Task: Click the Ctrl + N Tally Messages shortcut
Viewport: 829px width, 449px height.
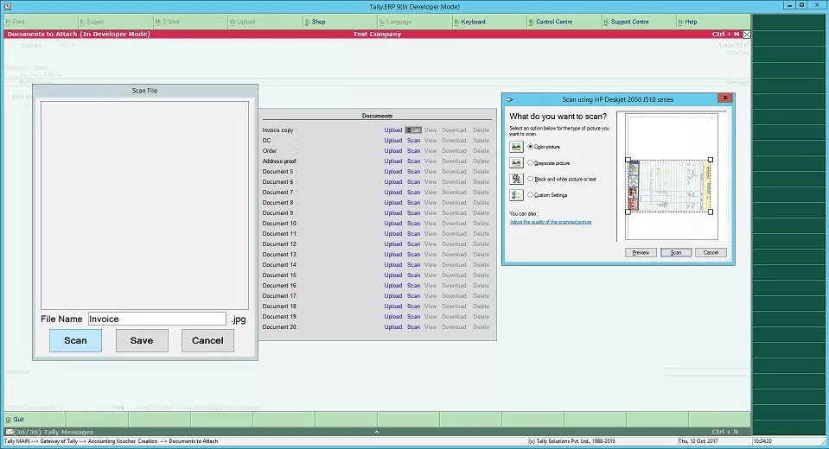Action: (725, 432)
